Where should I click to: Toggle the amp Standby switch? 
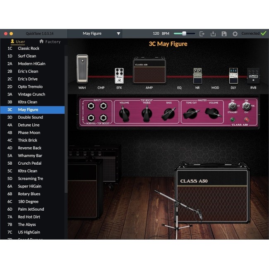(232, 106)
